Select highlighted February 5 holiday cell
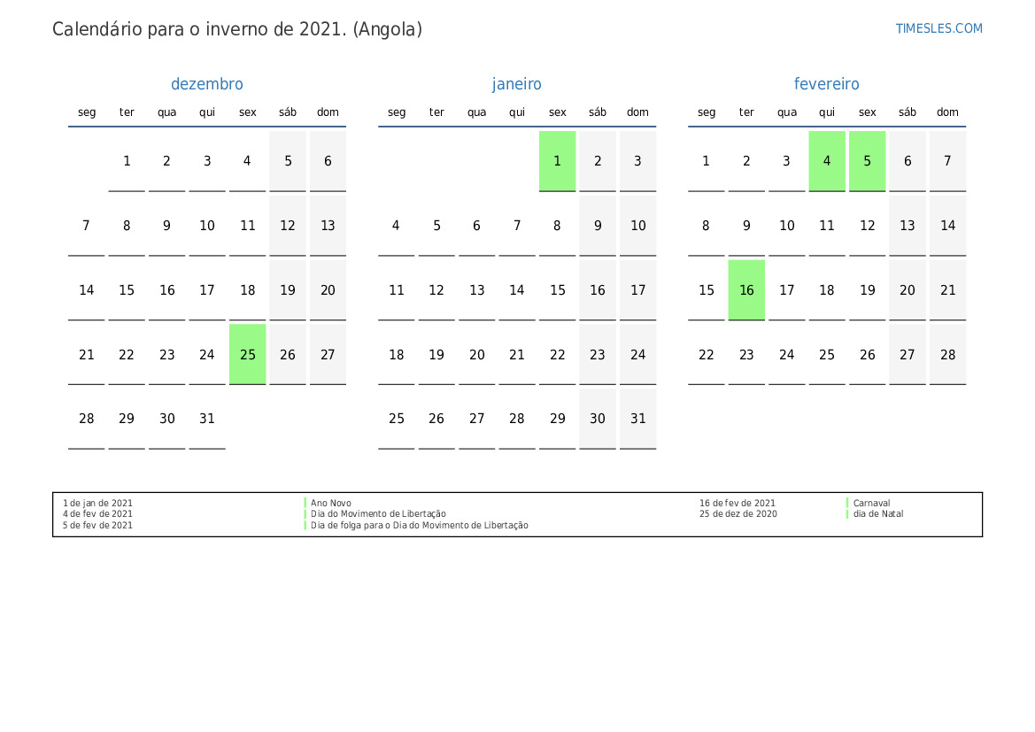 (x=867, y=161)
